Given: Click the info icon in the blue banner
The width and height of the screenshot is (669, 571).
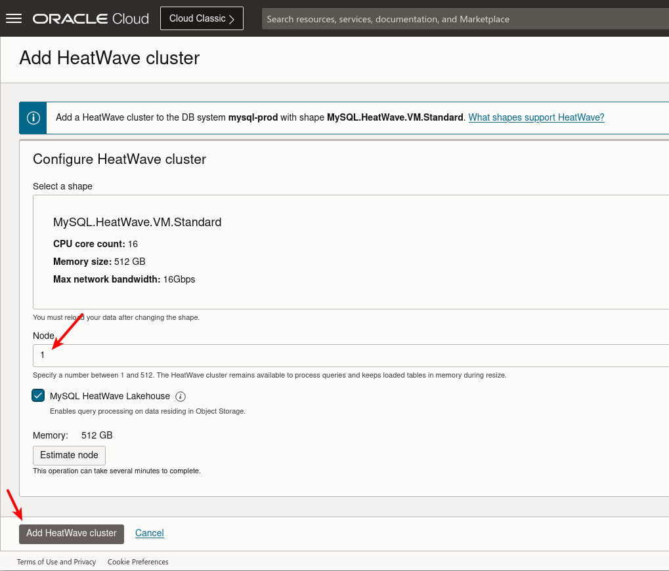Looking at the screenshot, I should point(33,117).
